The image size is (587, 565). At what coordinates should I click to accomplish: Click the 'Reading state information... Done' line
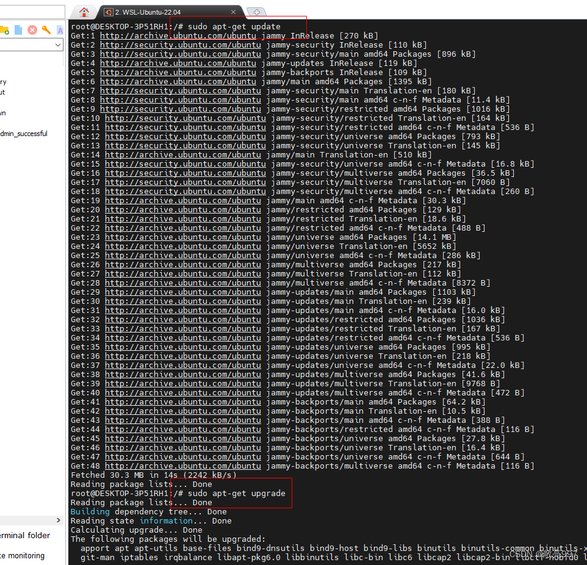click(151, 521)
